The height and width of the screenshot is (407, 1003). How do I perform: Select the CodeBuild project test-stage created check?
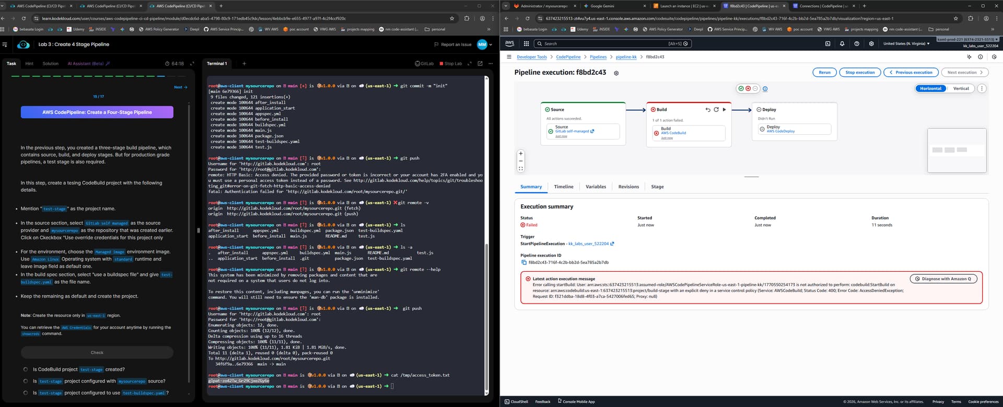click(26, 369)
